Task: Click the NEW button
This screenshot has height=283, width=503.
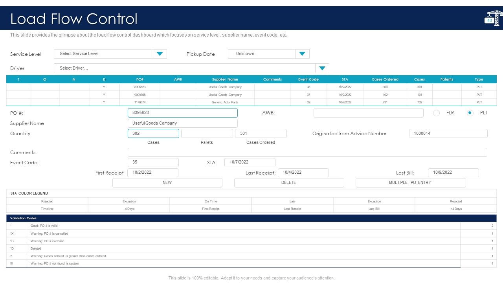Action: pyautogui.click(x=167, y=183)
